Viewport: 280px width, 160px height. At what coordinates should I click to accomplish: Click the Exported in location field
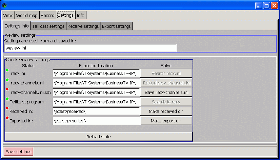(x=96, y=121)
